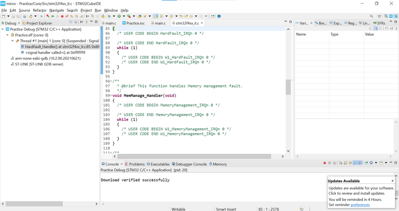Viewport: 399px width, 211px height.
Task: Switch to the Practice.ioc editor tab
Action: pos(133,23)
